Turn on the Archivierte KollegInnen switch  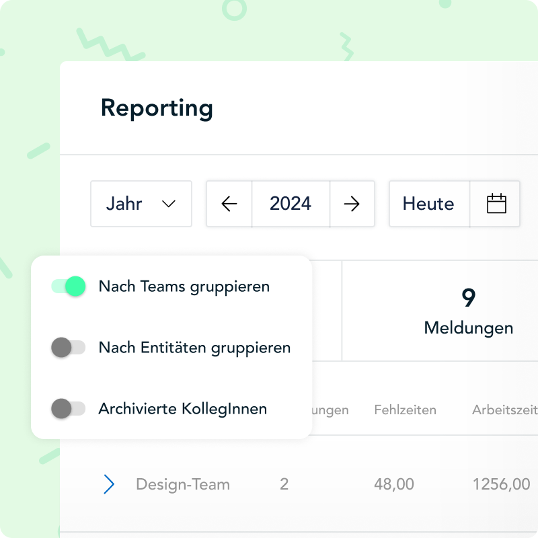[69, 408]
